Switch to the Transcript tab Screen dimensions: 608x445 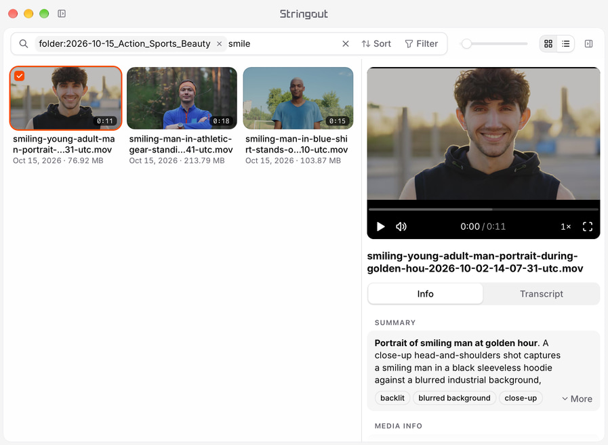coord(542,294)
